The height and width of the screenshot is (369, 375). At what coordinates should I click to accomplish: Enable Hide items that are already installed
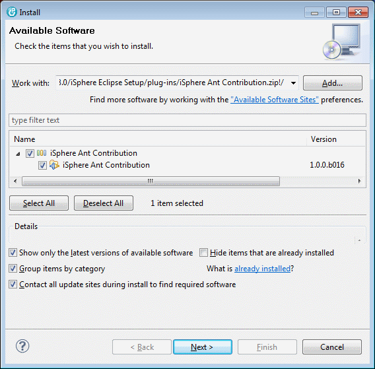(203, 253)
